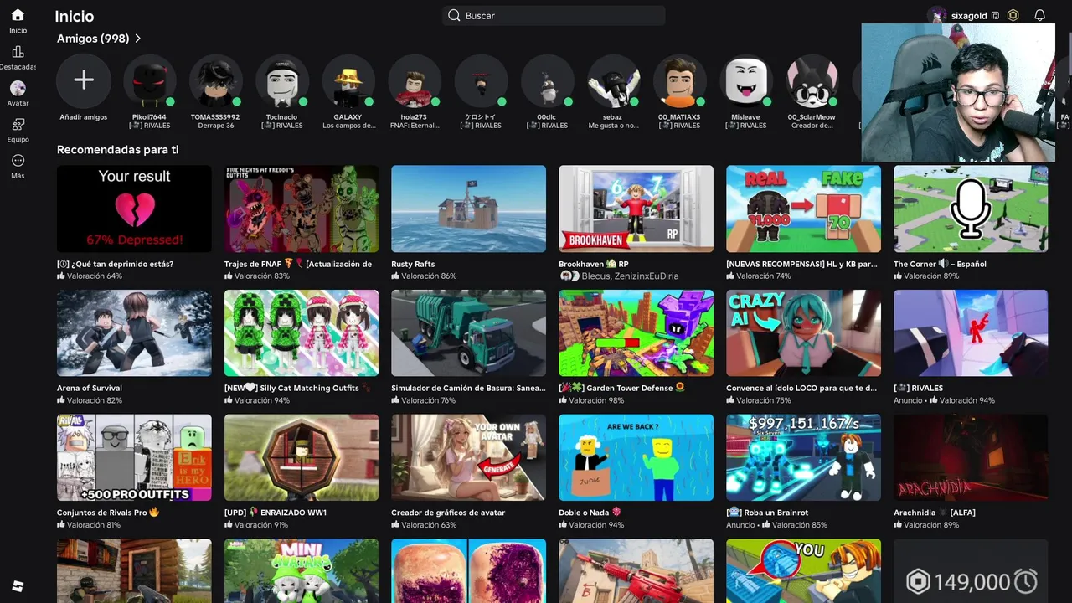Open hola273 friend avatar
The height and width of the screenshot is (603, 1072).
coord(415,81)
